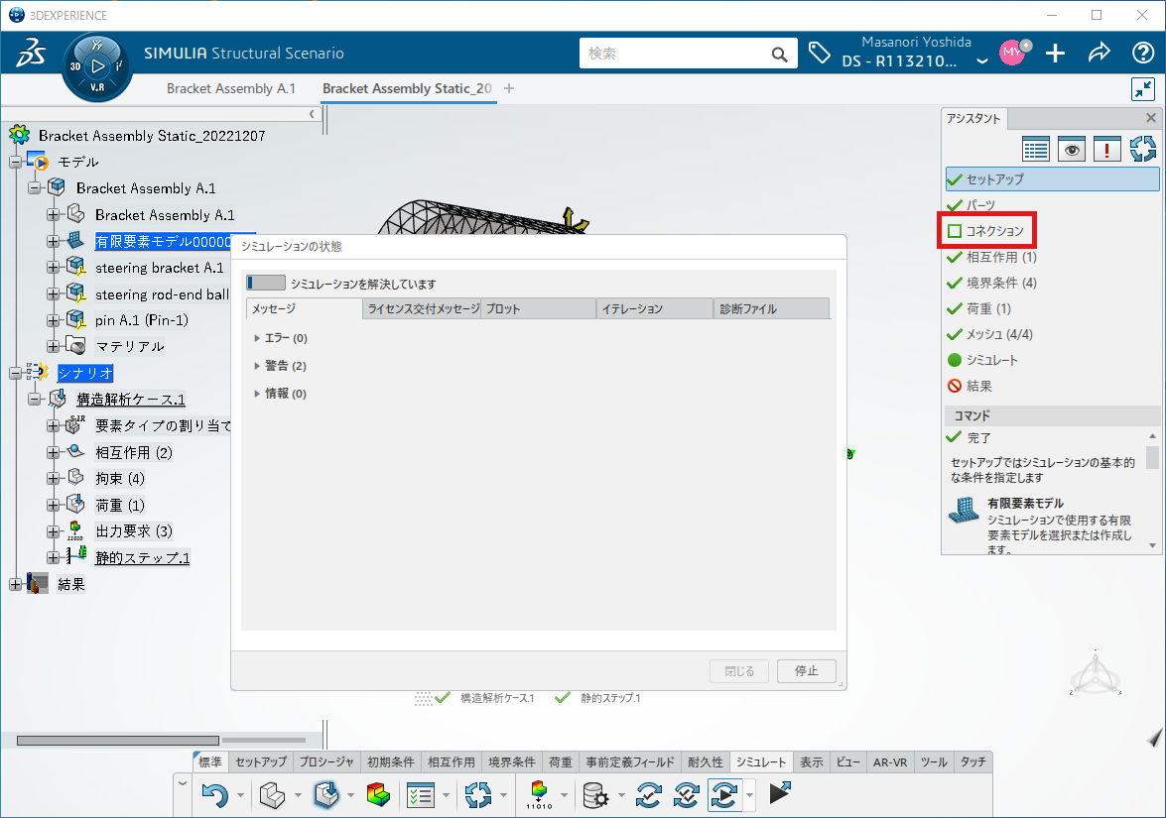Click the Assistant update arrows icon
This screenshot has width=1166, height=818.
(x=1142, y=149)
